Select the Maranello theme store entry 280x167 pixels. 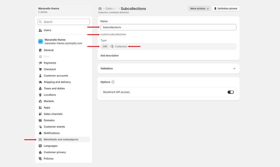point(63,41)
